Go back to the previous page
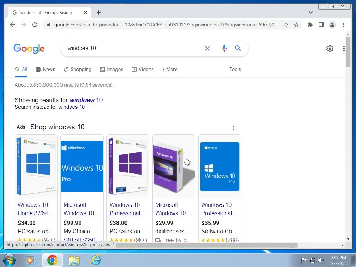Viewport: 356px width, 267px height. click(13, 25)
